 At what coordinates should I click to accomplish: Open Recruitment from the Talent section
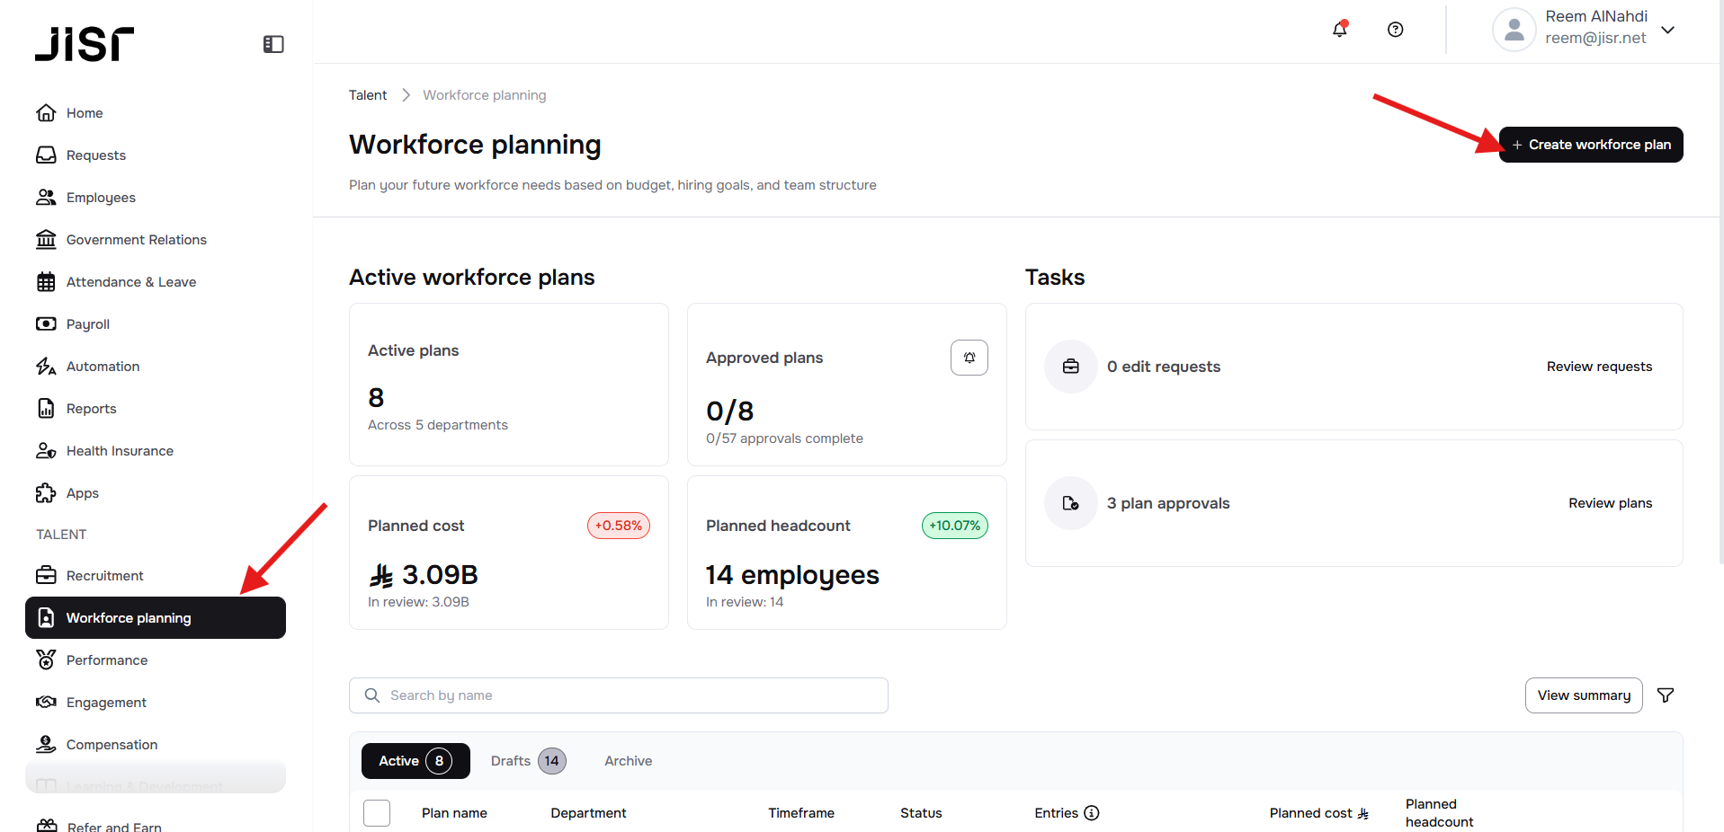(104, 576)
